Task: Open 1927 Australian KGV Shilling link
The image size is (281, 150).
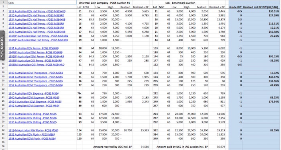Action: pos(33,118)
